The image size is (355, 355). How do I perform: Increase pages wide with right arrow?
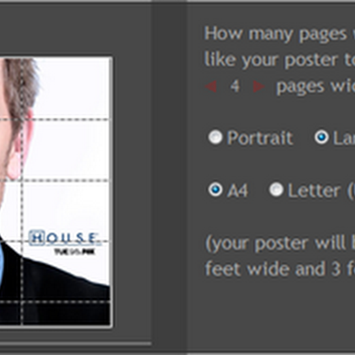tap(259, 86)
